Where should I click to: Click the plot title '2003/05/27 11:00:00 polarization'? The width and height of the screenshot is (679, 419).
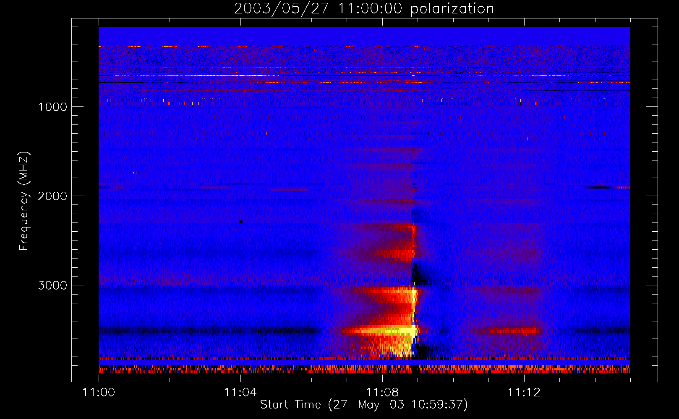click(364, 8)
